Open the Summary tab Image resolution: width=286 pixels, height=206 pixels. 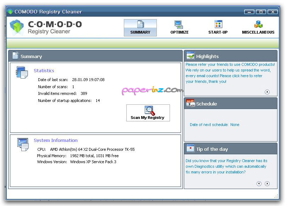click(x=140, y=28)
